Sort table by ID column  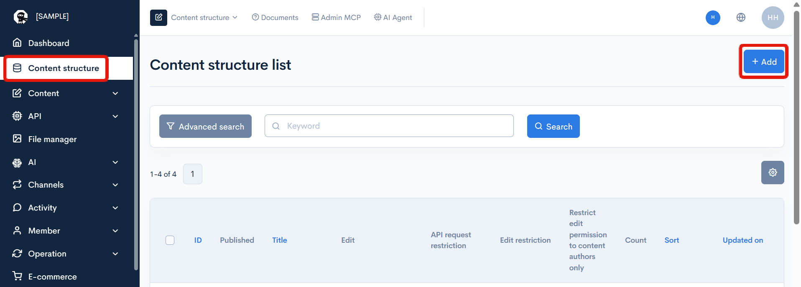pos(198,240)
